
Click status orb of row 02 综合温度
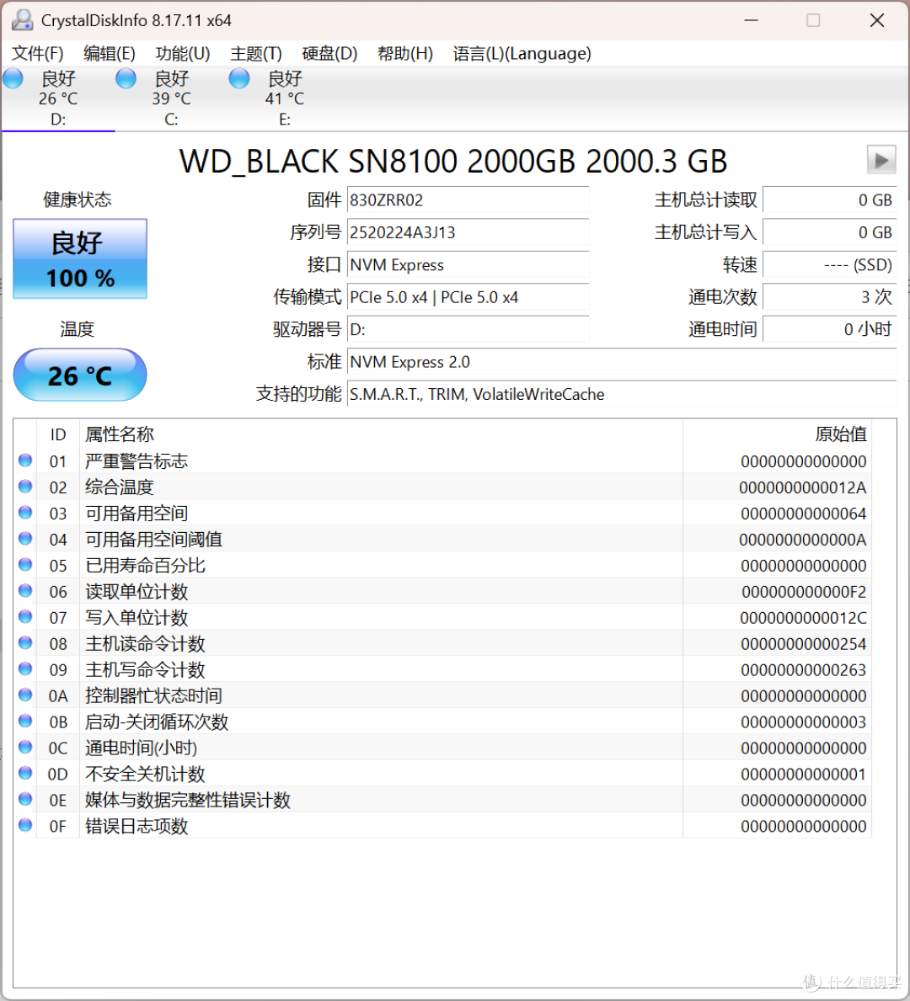pyautogui.click(x=25, y=487)
